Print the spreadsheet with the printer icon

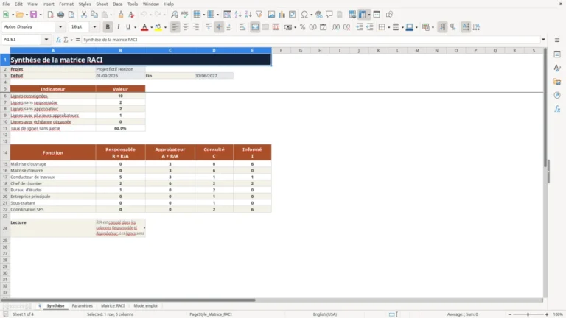pos(60,15)
